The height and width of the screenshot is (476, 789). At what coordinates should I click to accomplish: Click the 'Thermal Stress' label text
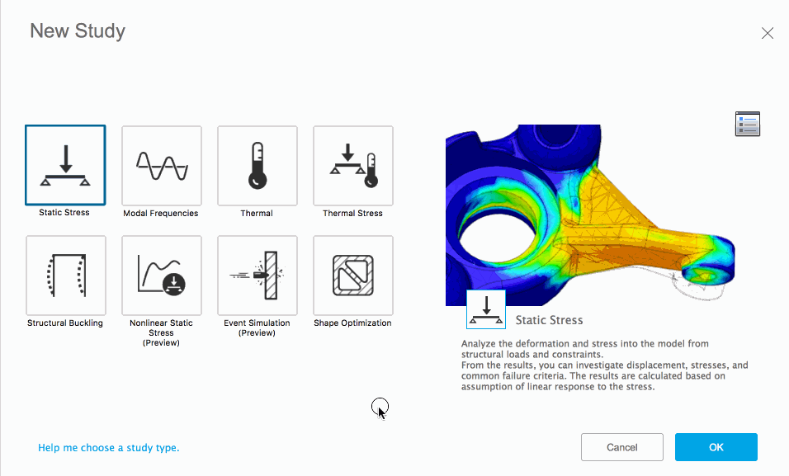352,214
